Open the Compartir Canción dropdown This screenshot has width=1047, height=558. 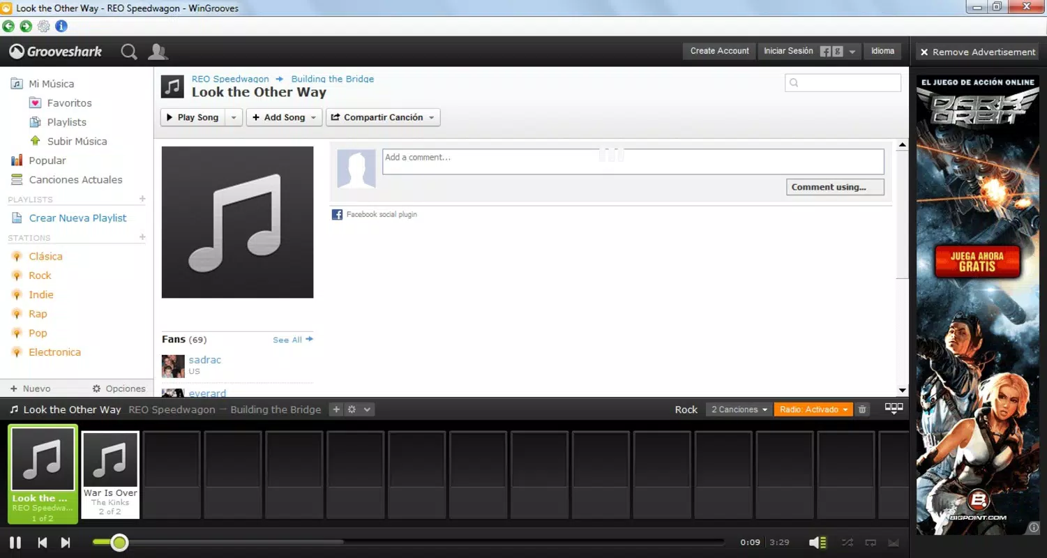(383, 117)
